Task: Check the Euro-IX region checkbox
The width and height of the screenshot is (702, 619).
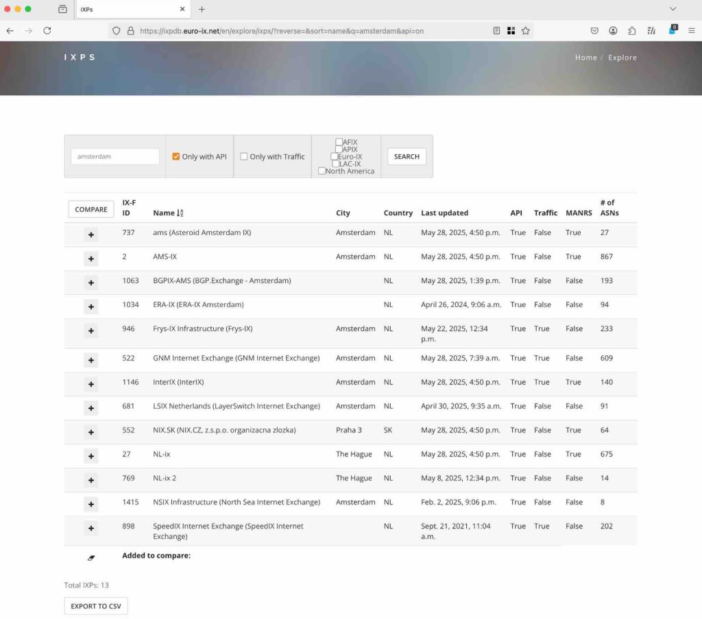Action: tap(334, 157)
